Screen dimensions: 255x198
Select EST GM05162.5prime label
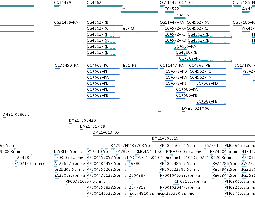pyautogui.click(x=190, y=182)
